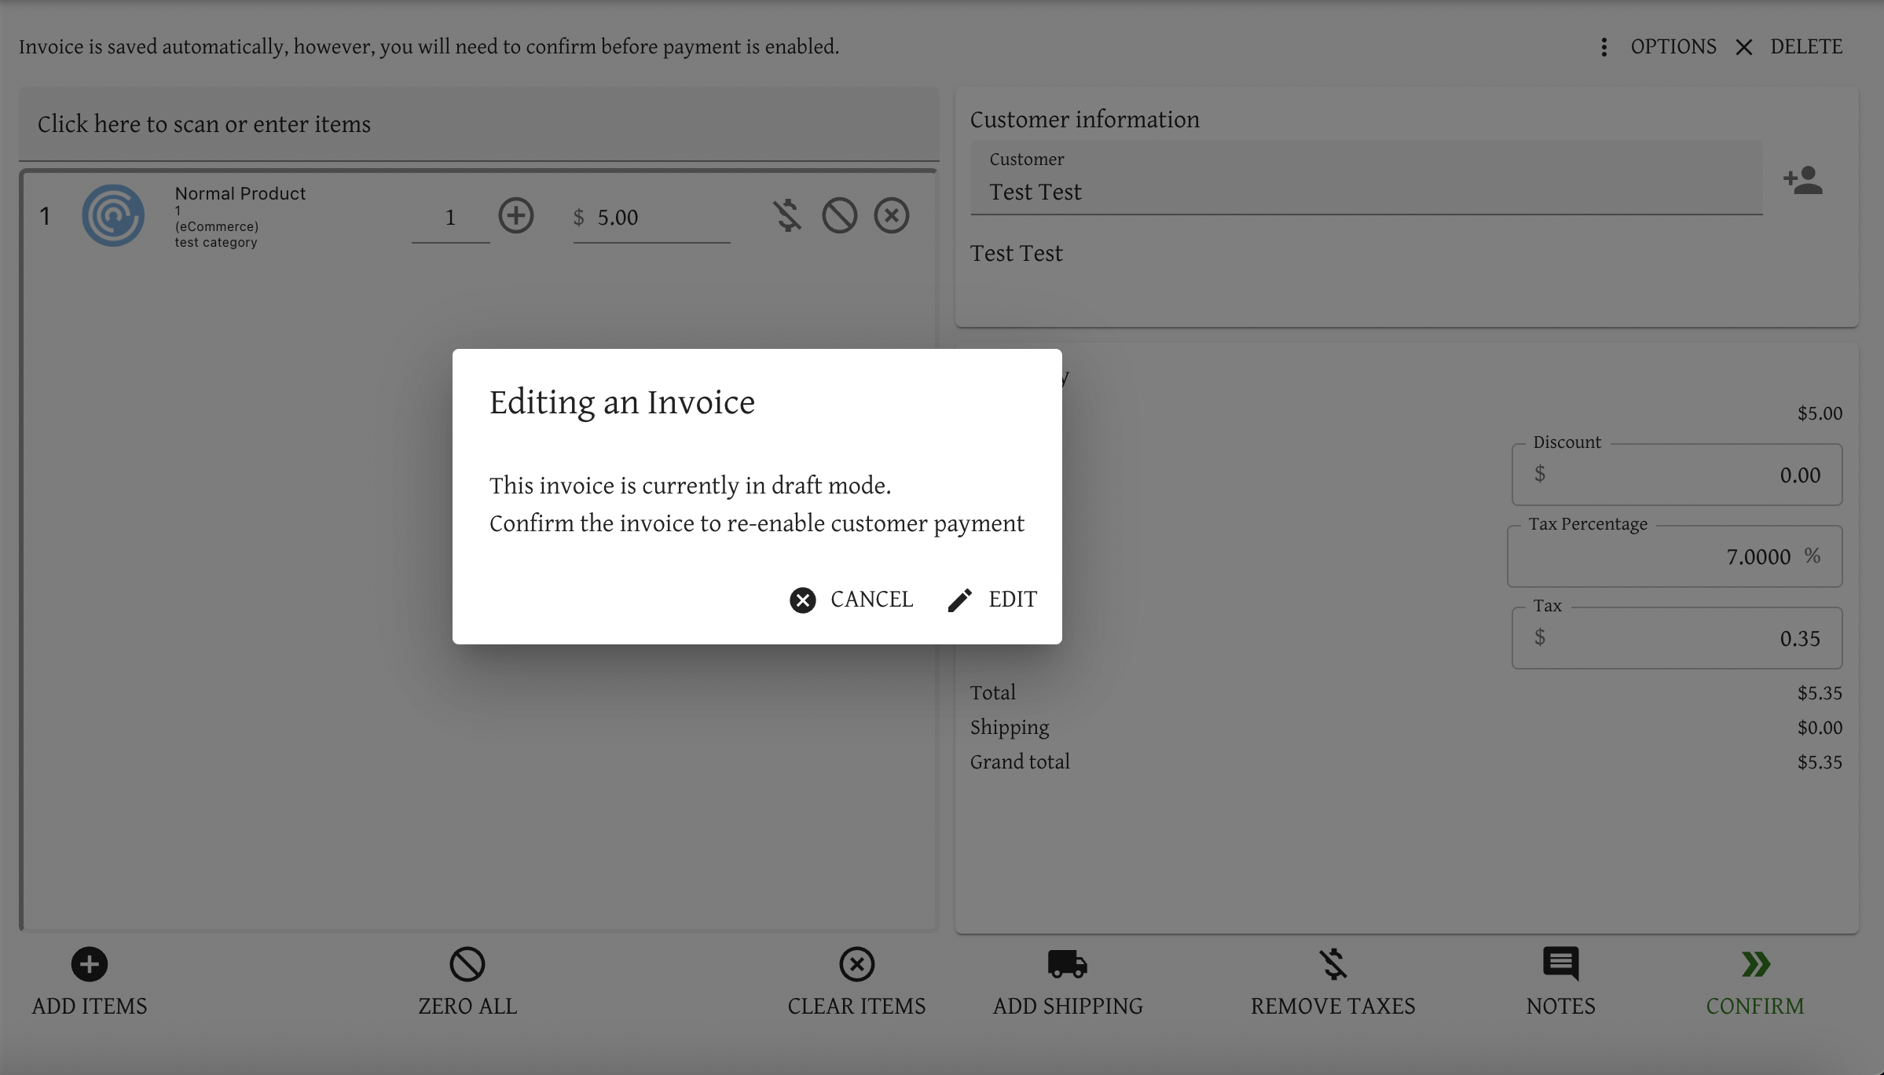Focus the scan or enter items field
The height and width of the screenshot is (1075, 1884).
479,124
